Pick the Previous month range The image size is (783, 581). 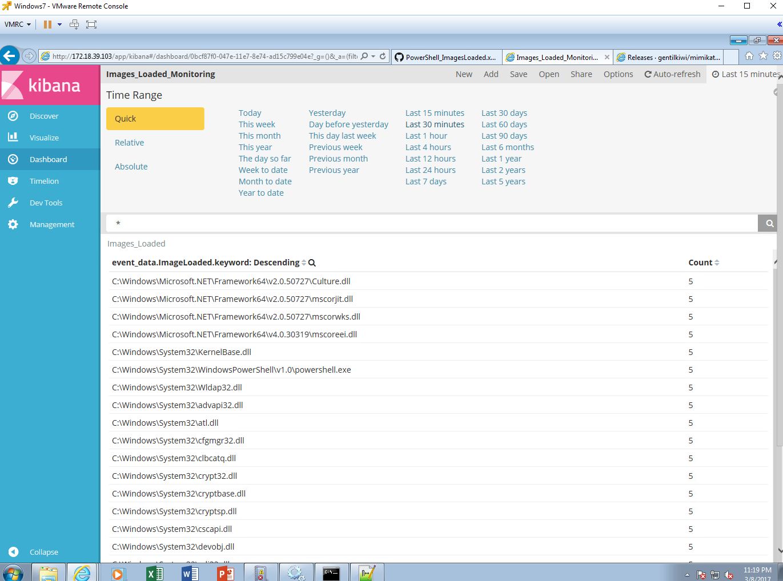[338, 159]
